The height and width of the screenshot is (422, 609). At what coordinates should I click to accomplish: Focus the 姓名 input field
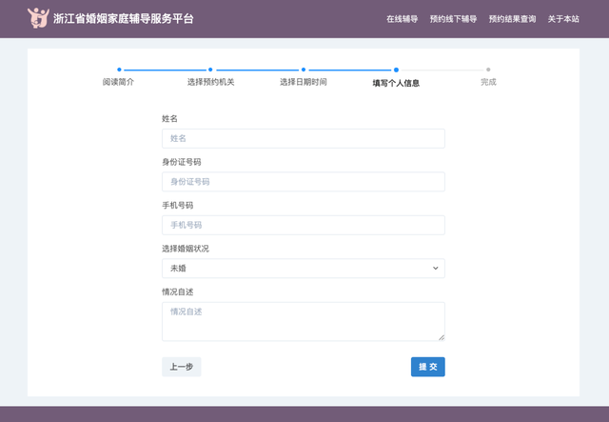pyautogui.click(x=304, y=138)
